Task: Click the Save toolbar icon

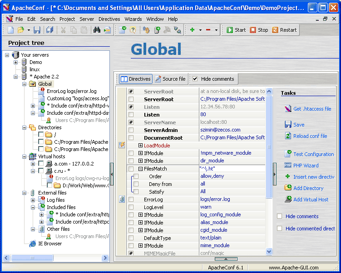Action: click(x=37, y=30)
